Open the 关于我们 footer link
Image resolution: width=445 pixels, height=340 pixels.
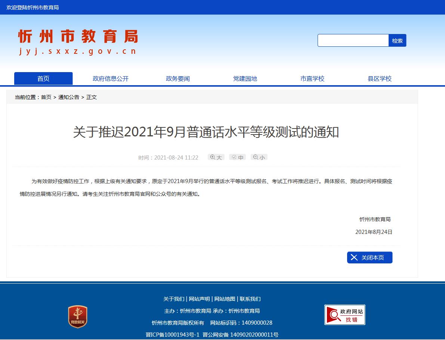pyautogui.click(x=174, y=299)
